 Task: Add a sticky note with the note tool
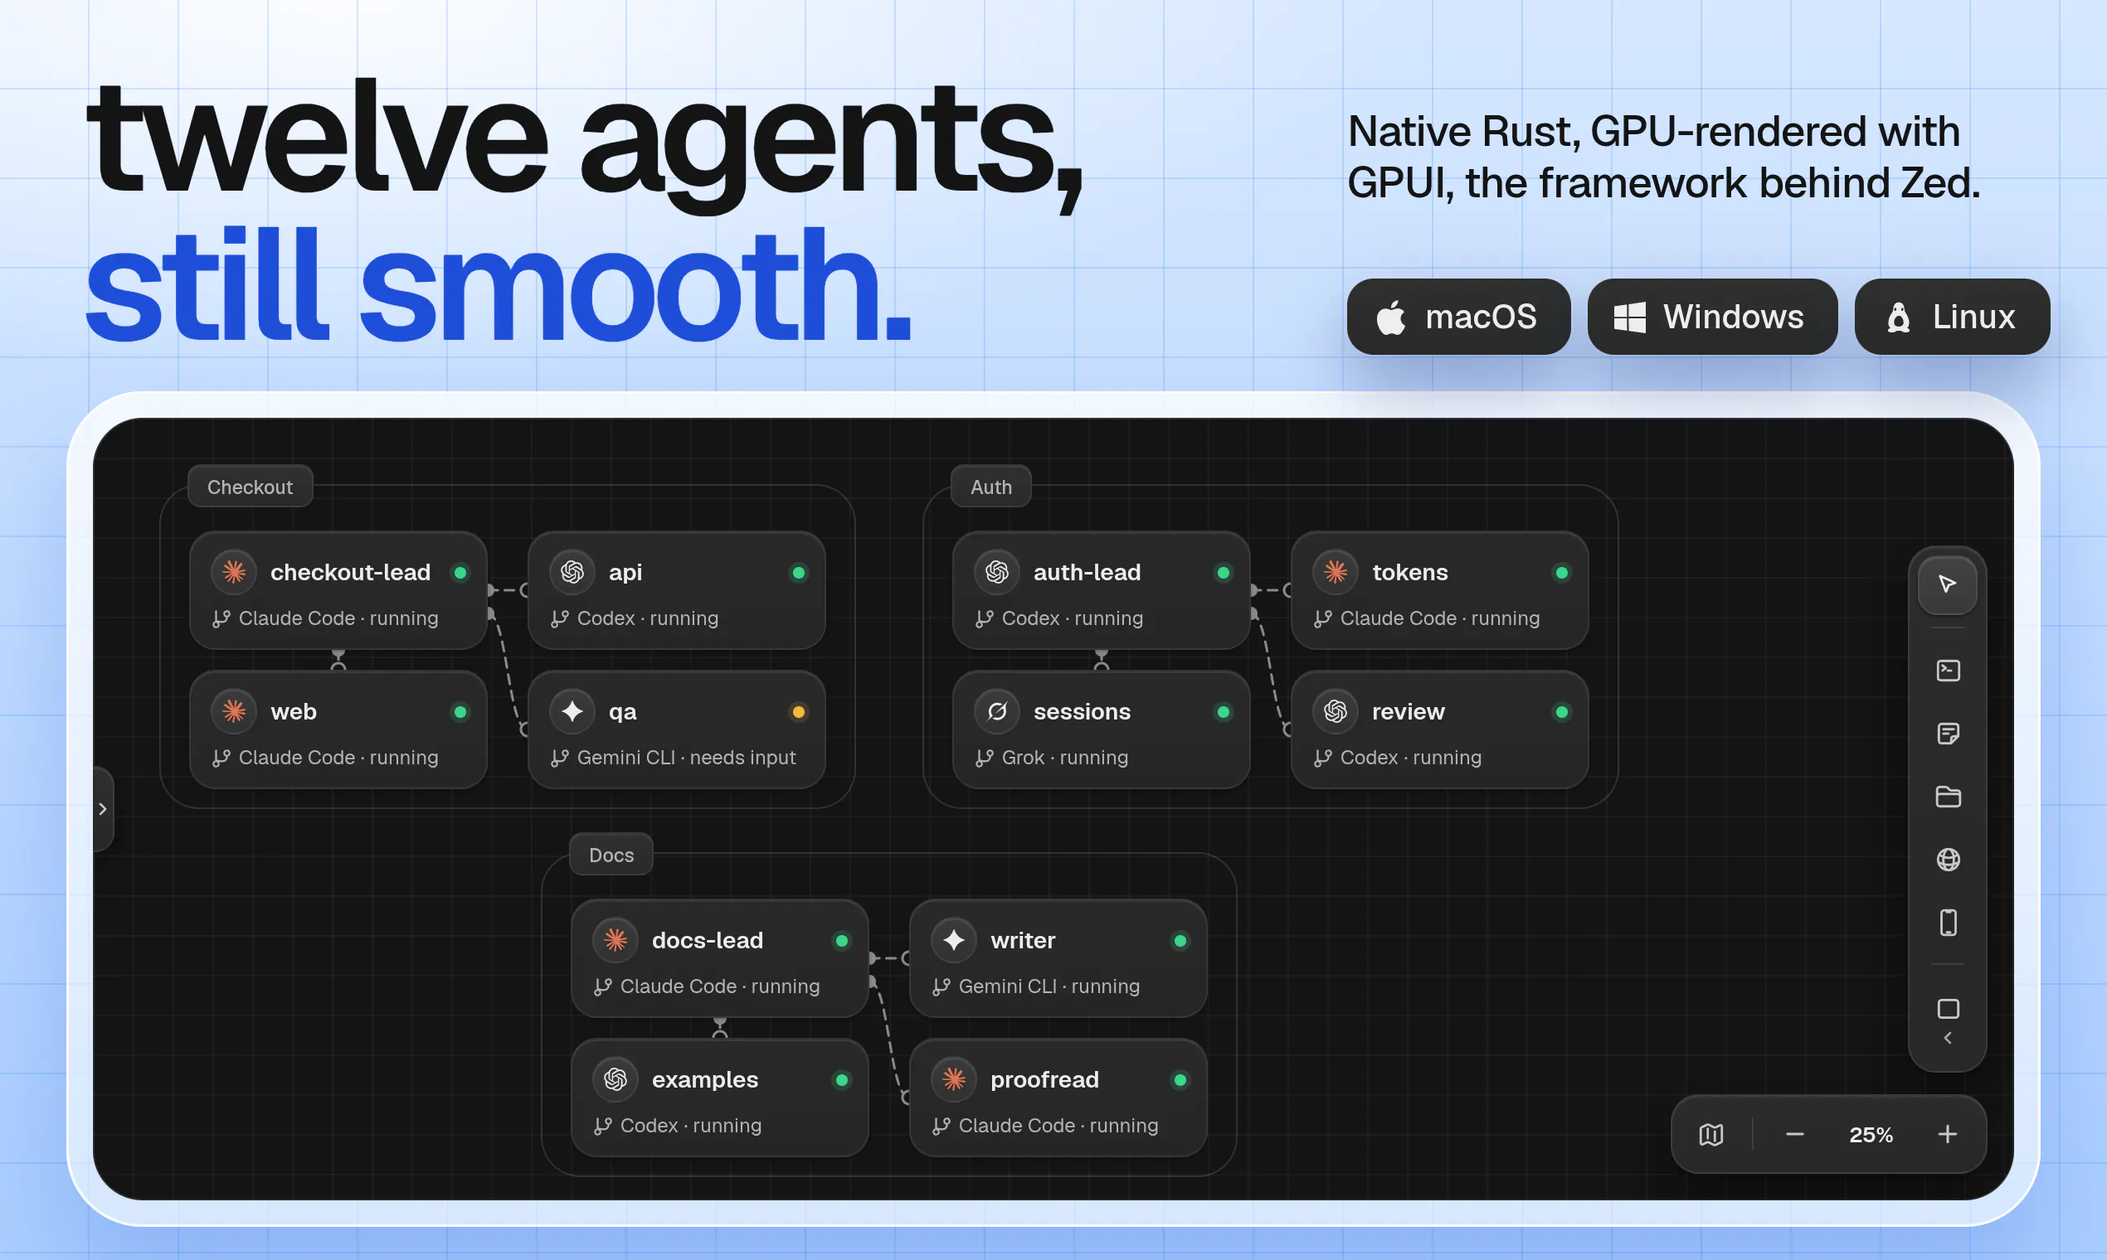(x=1948, y=734)
